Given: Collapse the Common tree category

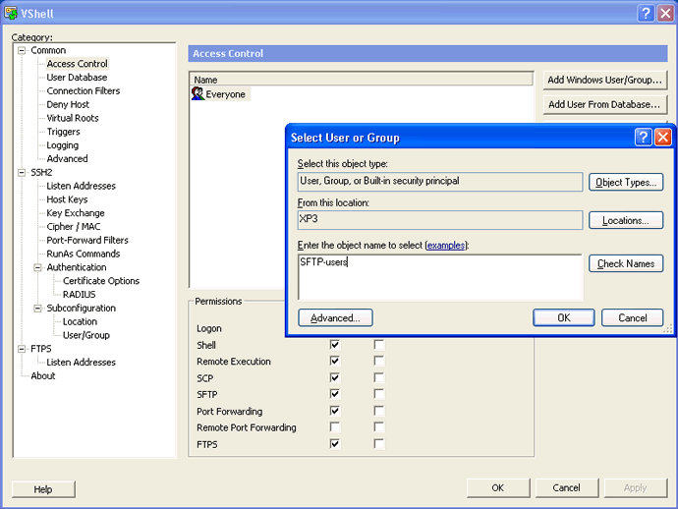Looking at the screenshot, I should point(22,50).
